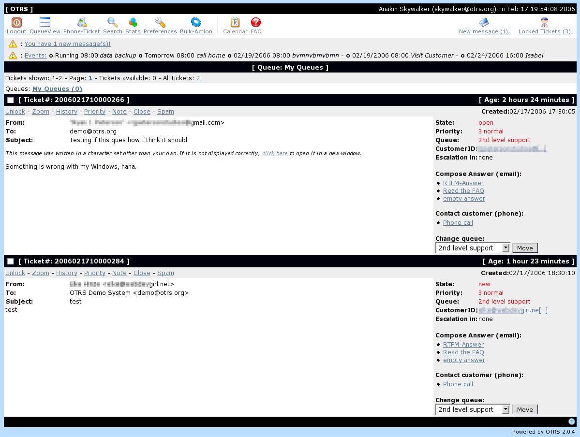Open History of the first ticket
This screenshot has height=437, width=580.
tap(67, 112)
